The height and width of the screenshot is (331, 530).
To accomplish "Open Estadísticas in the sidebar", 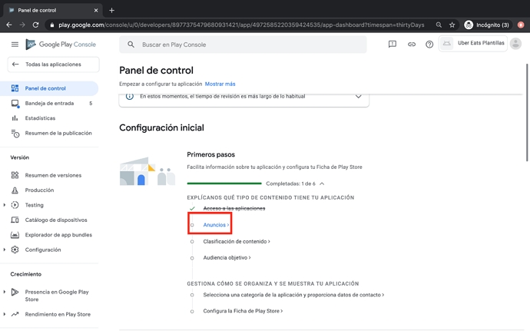I will [x=40, y=118].
